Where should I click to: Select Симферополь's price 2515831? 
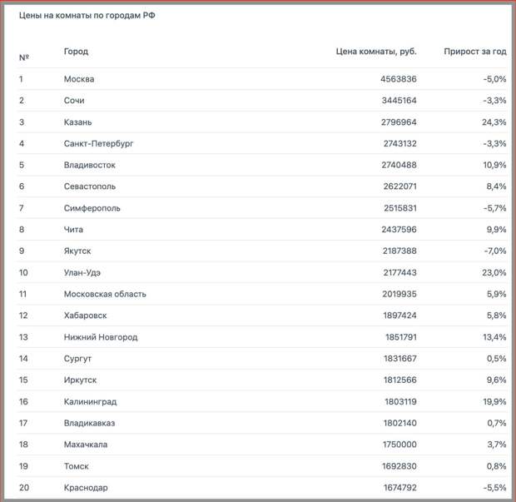coord(395,208)
